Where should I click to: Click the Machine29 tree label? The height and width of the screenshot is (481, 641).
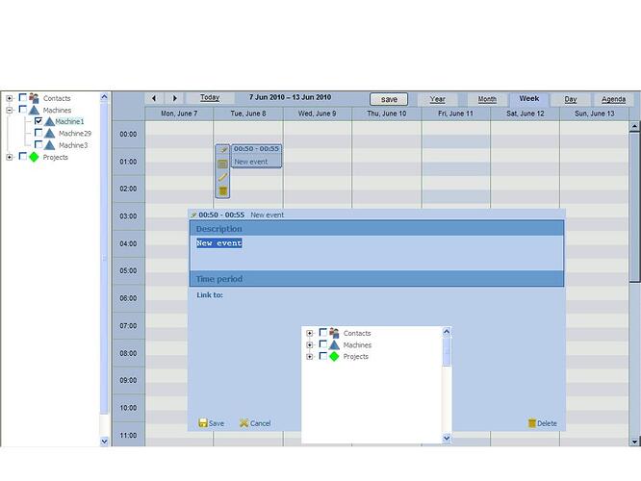75,133
